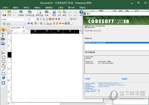Select the diagonal line tool

[x=4, y=70]
